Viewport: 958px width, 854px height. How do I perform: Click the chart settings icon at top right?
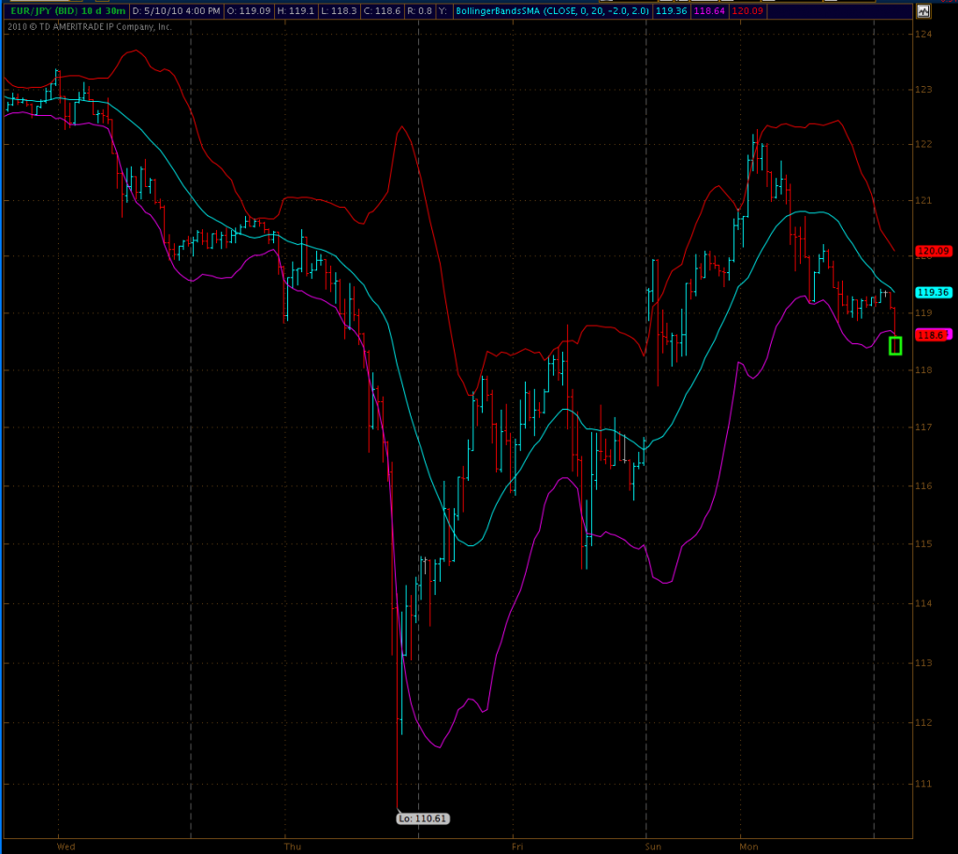[923, 11]
